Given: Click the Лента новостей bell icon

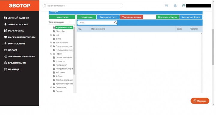Looking at the screenshot, I should tap(5, 24).
